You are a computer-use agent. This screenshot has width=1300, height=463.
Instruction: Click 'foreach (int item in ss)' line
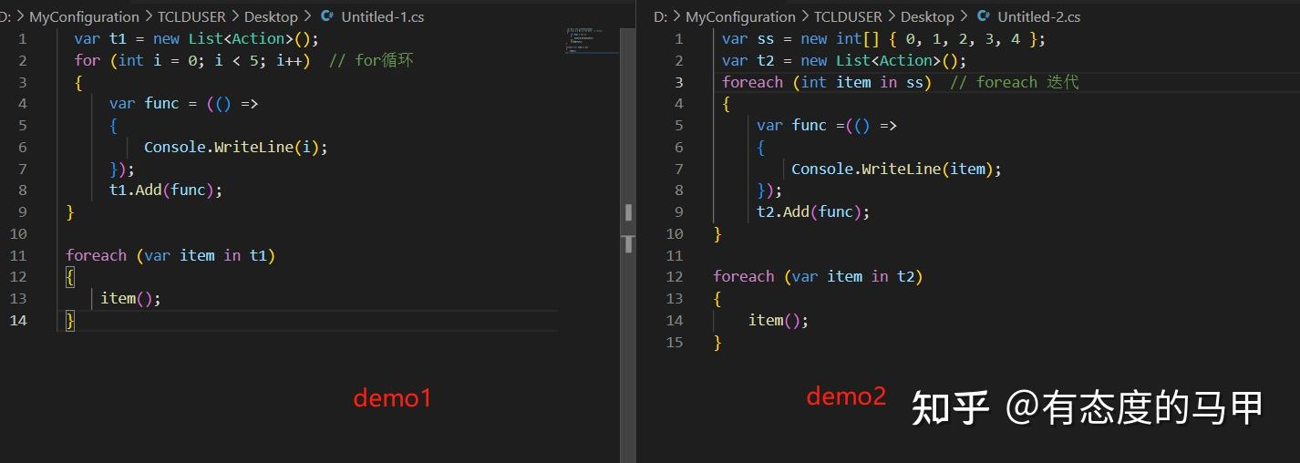point(827,82)
